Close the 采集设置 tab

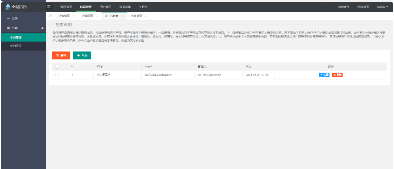pyautogui.click(x=97, y=16)
